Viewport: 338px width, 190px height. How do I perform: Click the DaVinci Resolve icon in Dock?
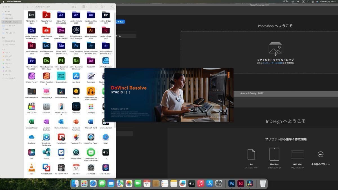pyautogui.click(x=250, y=184)
